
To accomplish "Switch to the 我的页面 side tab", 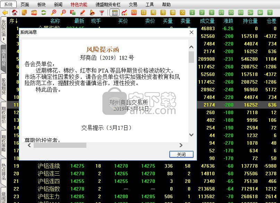I will (3, 29).
